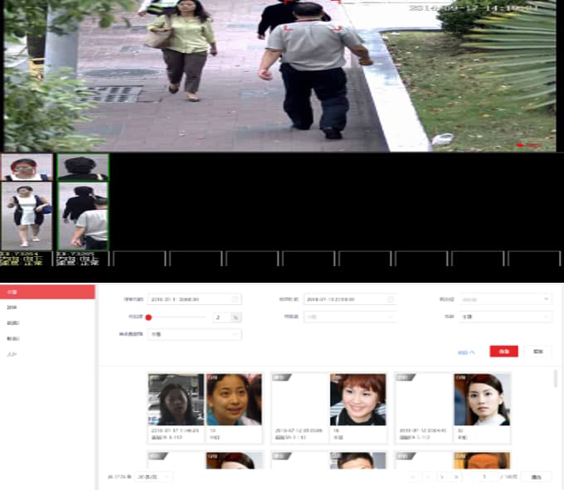The width and height of the screenshot is (564, 490).
Task: Click the grey tag on the ponytail woman's card
Action: tap(406, 377)
